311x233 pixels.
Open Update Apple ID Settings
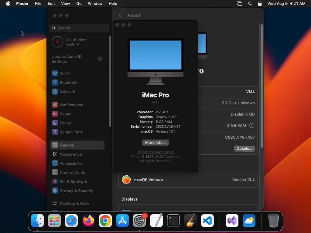[77, 59]
